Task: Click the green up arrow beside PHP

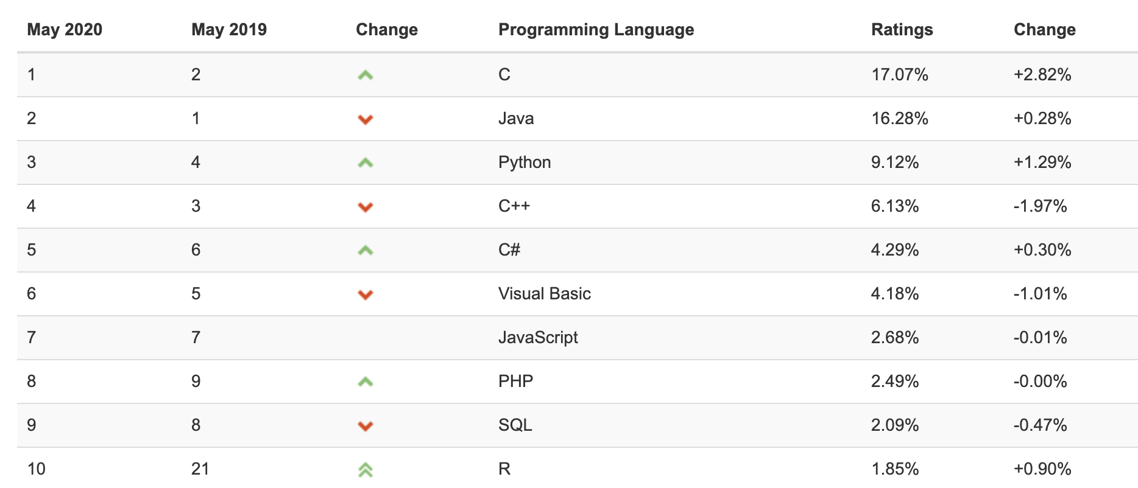Action: coord(365,382)
